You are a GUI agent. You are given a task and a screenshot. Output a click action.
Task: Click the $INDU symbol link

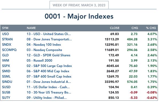7,82
